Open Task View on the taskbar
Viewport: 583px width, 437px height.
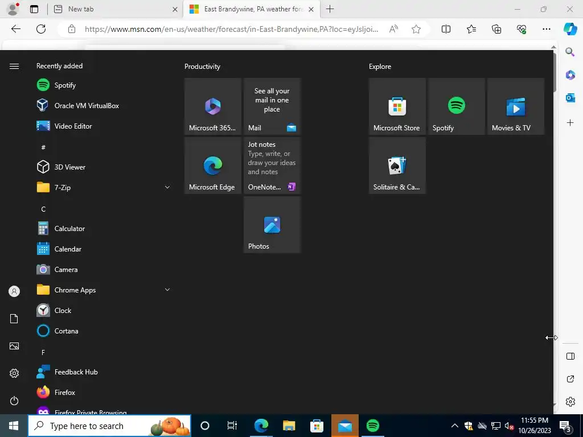click(x=232, y=426)
